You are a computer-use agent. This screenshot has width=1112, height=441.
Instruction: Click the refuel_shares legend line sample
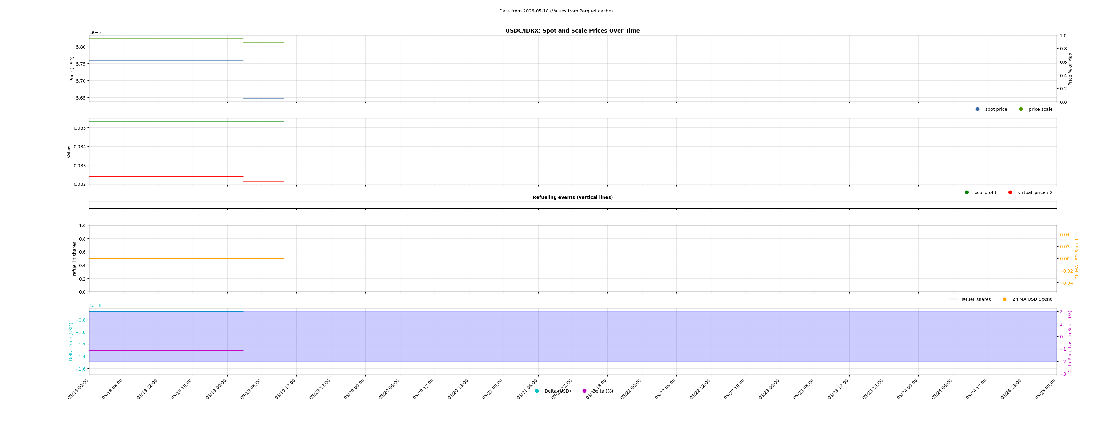(954, 299)
